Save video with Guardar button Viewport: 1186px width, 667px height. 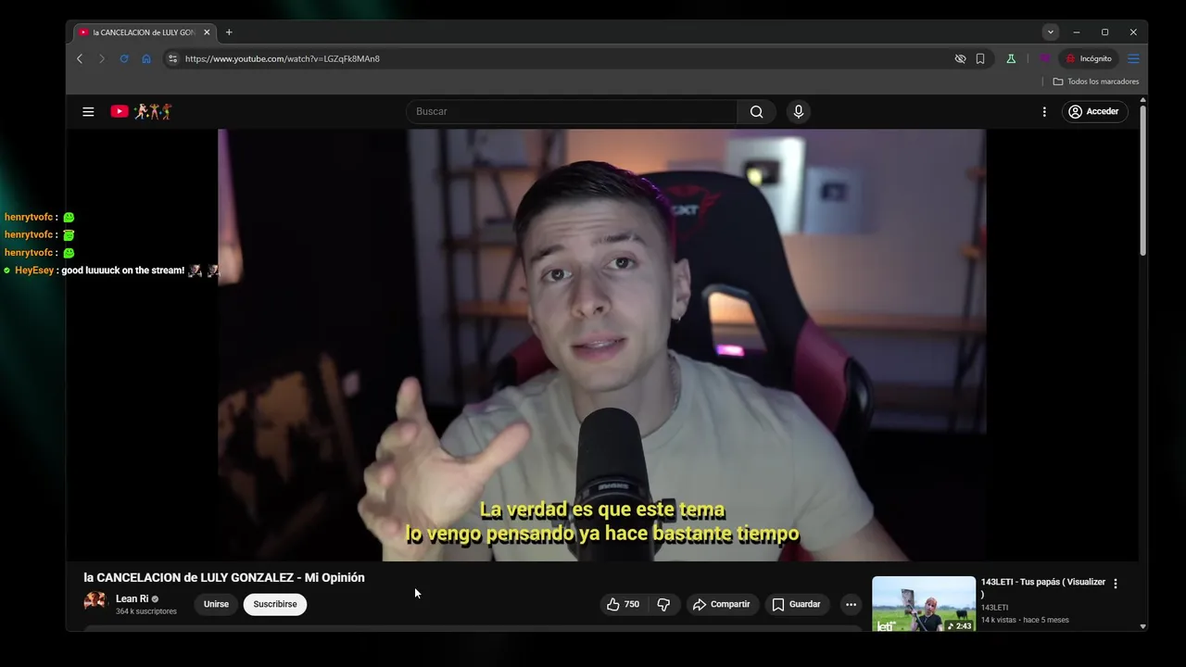coord(796,604)
